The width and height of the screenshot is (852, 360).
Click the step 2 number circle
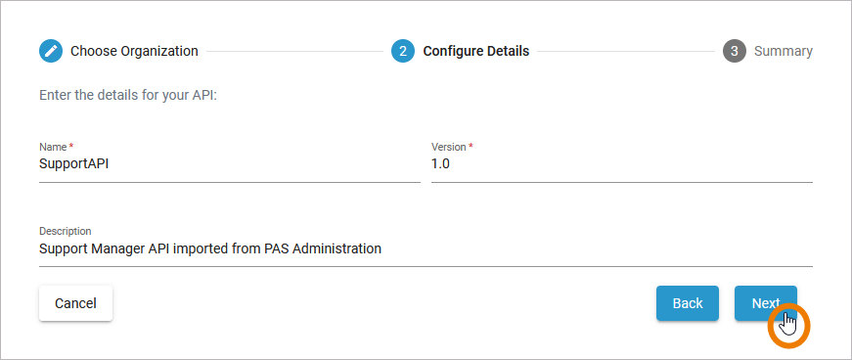(403, 52)
